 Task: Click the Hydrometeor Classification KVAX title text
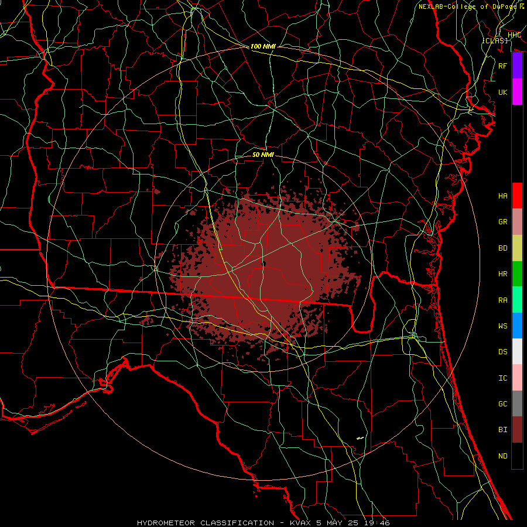pyautogui.click(x=263, y=523)
